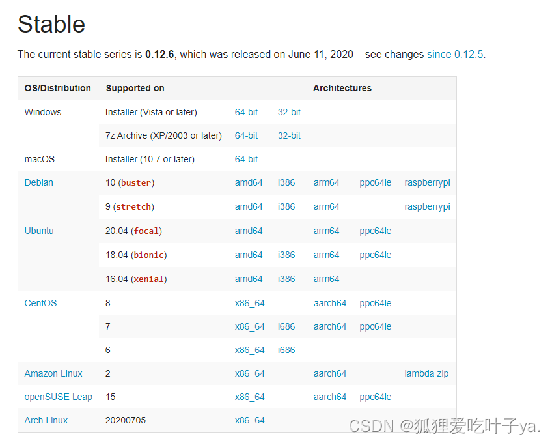
Task: Click the 'Supported on' column header
Action: 135,88
